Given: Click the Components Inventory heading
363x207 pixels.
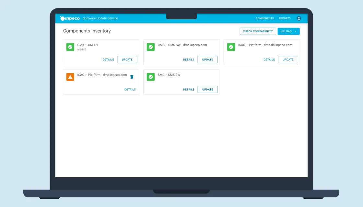Looking at the screenshot, I should (87, 31).
